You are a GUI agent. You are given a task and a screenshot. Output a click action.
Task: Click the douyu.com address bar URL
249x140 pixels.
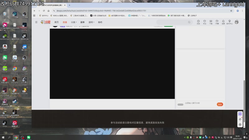coord(101,11)
